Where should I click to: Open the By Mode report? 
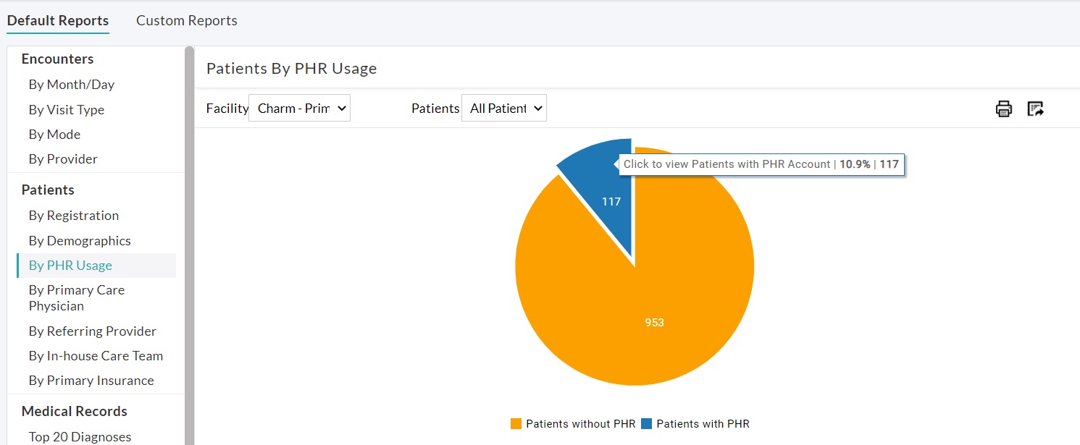click(x=54, y=134)
